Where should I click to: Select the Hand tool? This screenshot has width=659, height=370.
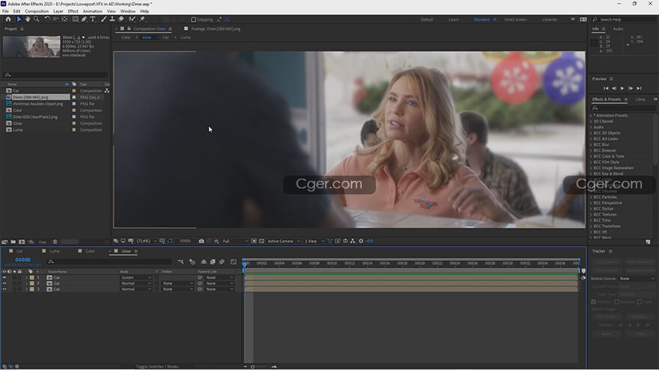(28, 19)
